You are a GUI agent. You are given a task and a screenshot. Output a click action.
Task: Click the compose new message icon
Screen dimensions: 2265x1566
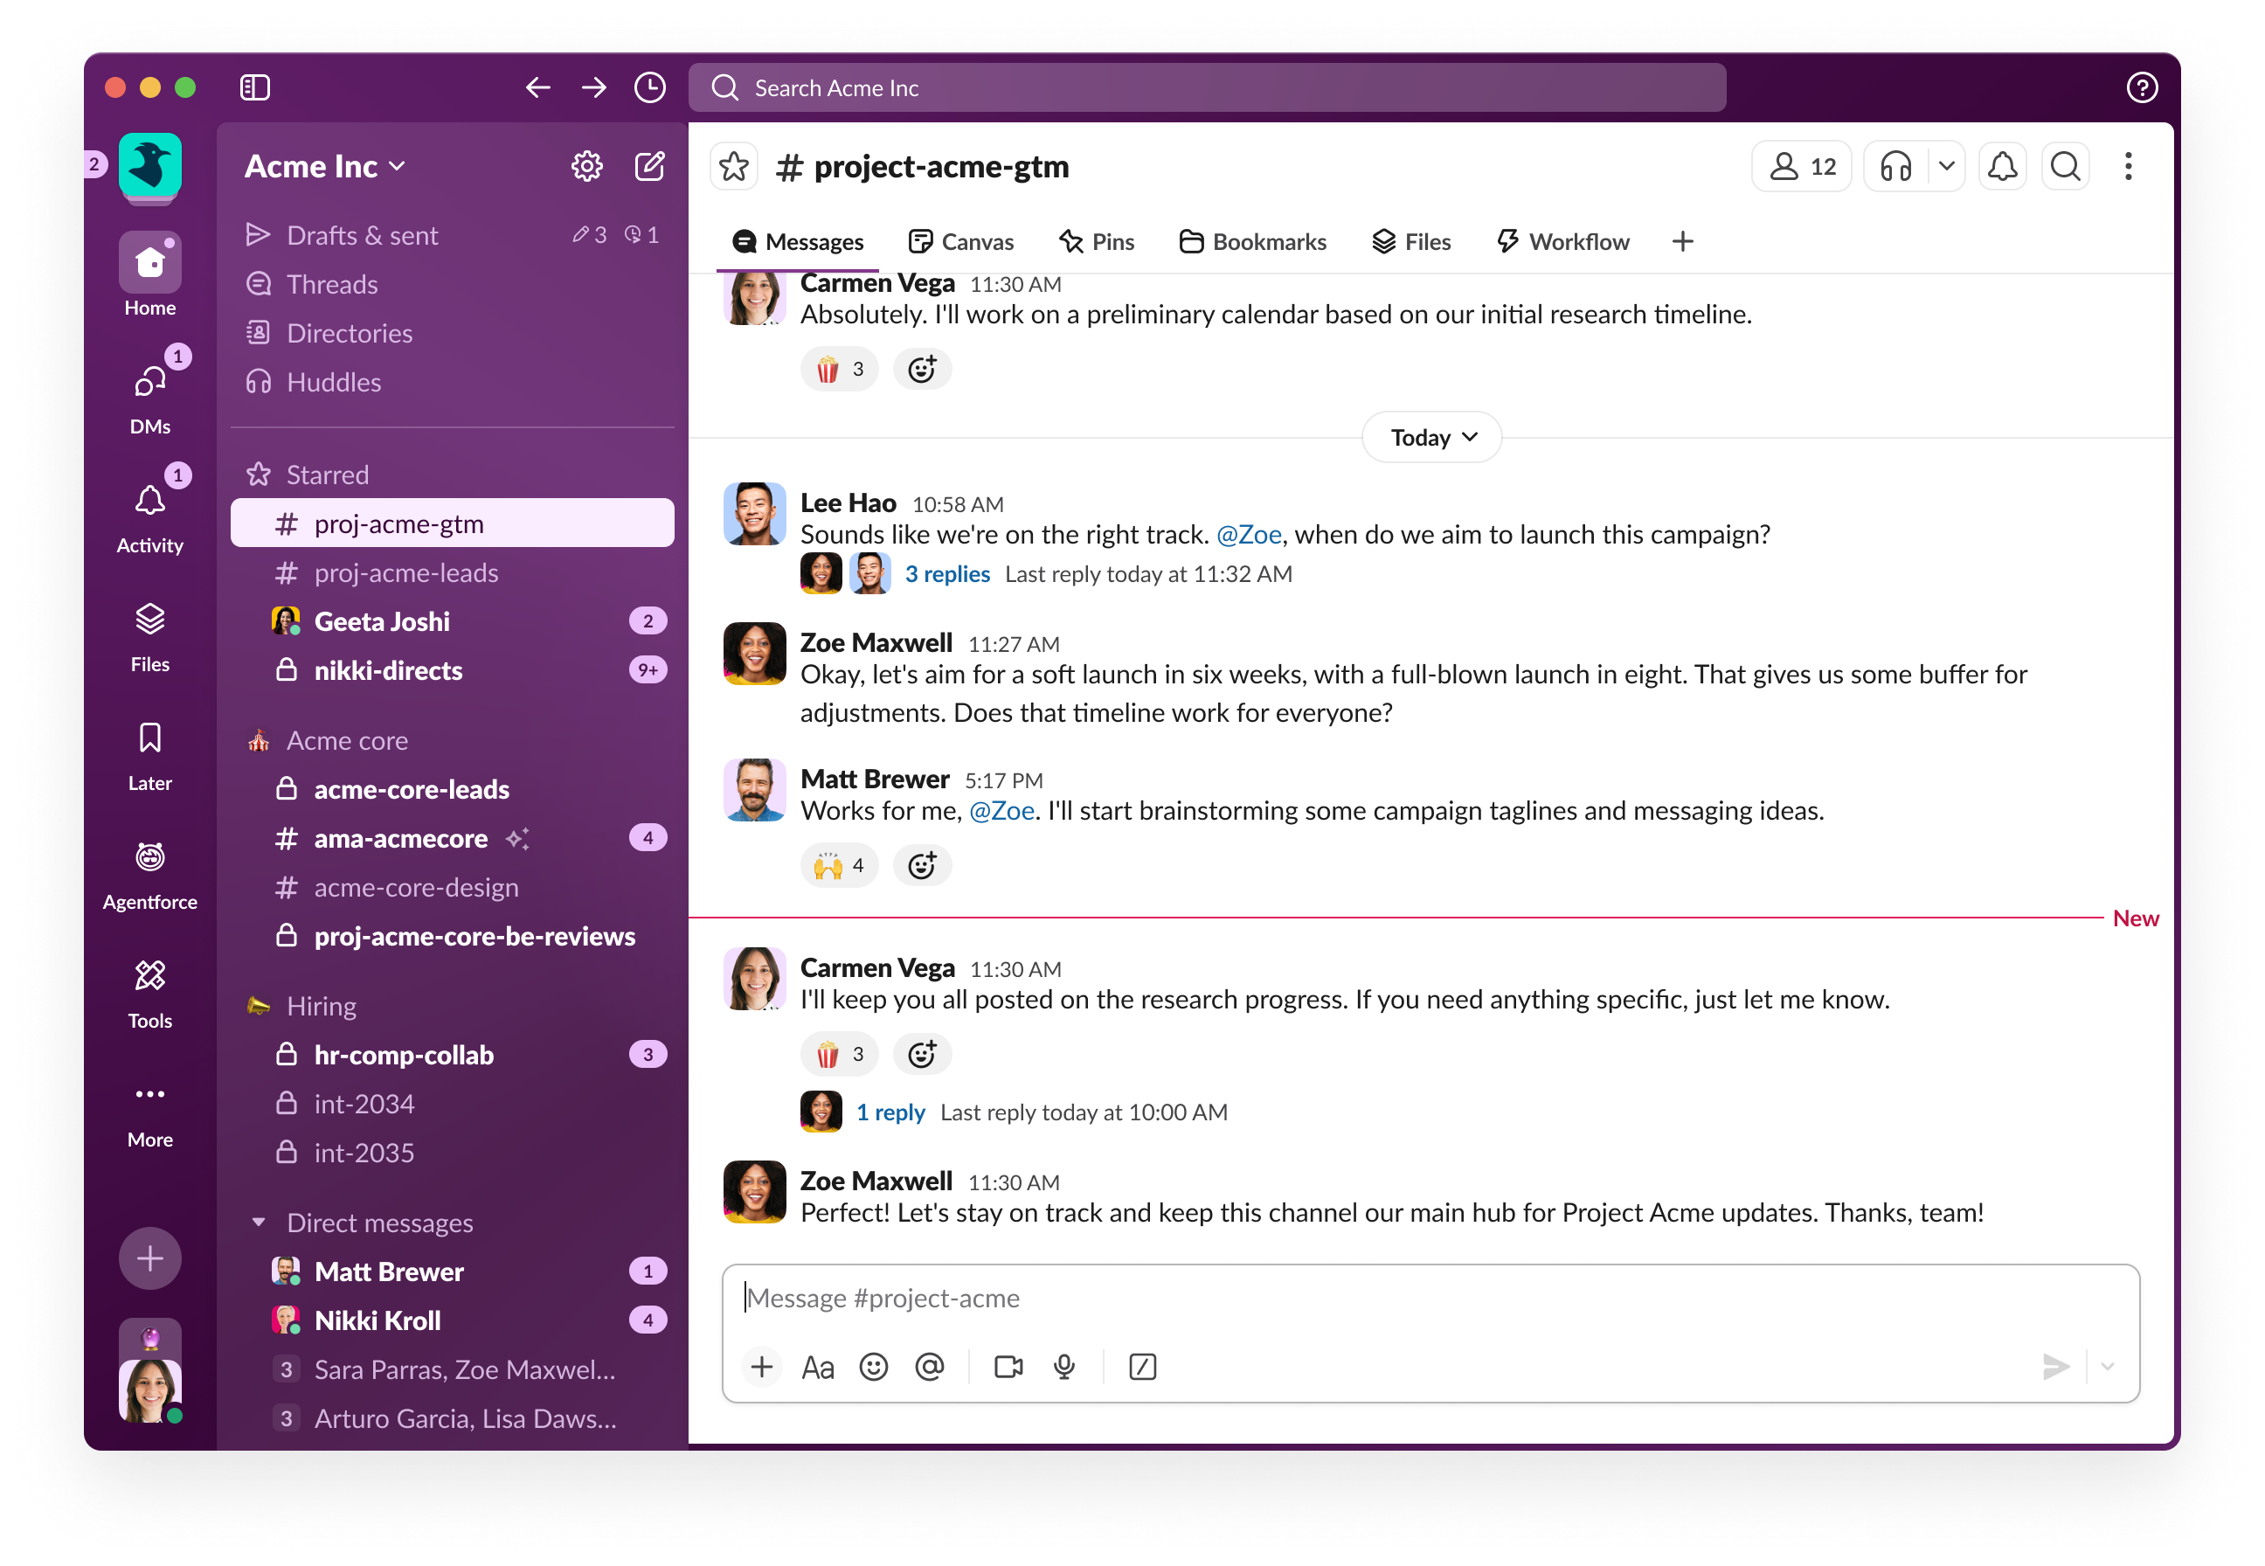(x=649, y=167)
